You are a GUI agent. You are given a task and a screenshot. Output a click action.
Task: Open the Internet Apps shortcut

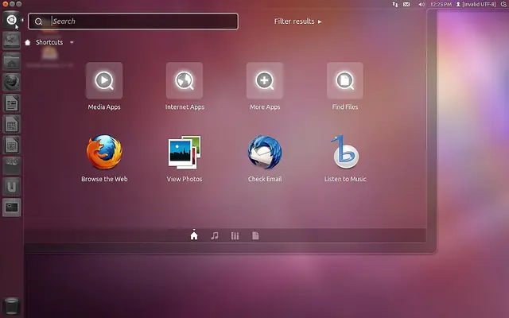pyautogui.click(x=185, y=80)
